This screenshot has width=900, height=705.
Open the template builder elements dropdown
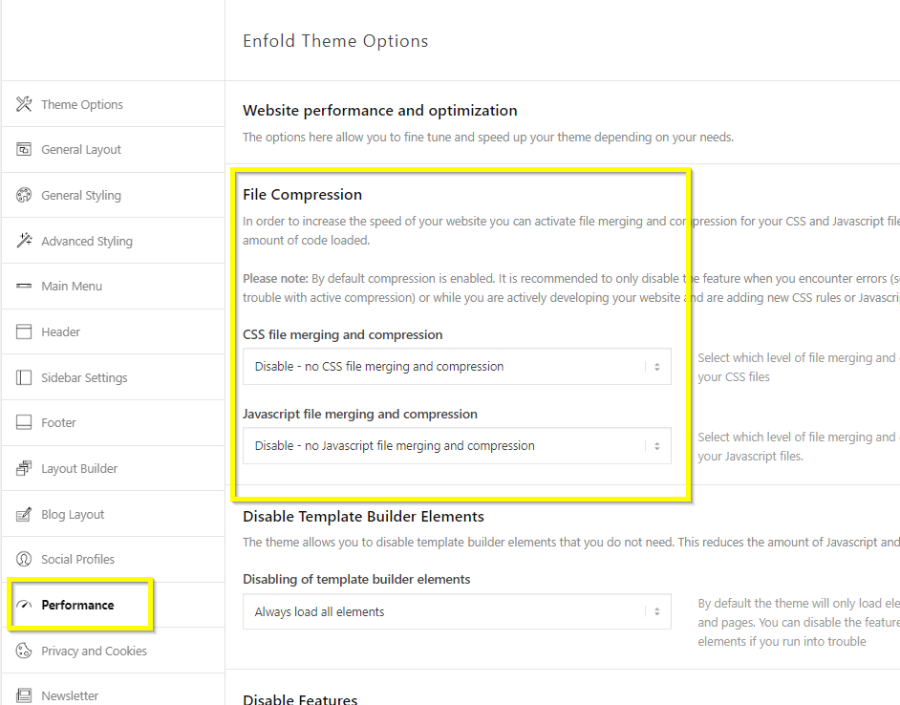457,611
